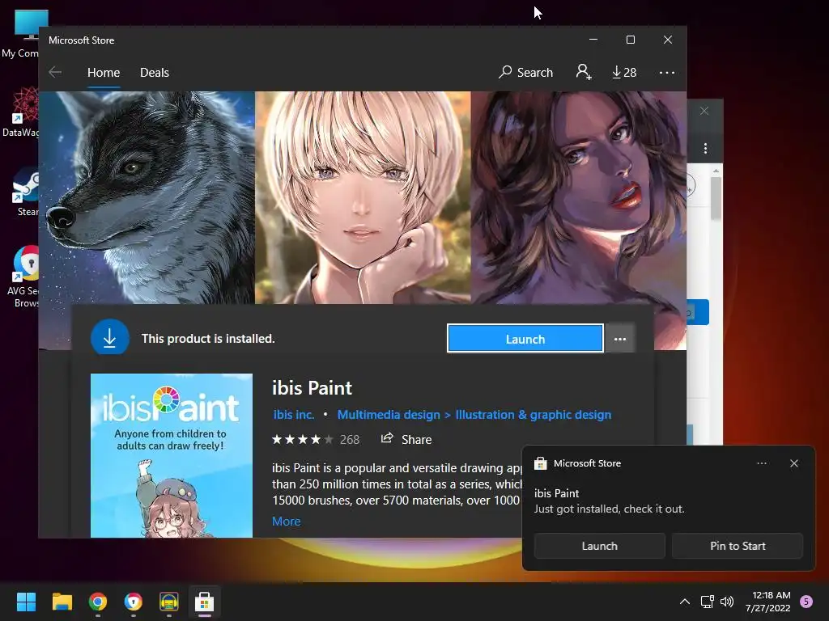Click the installed download status icon
Image resolution: width=829 pixels, height=621 pixels.
click(109, 337)
